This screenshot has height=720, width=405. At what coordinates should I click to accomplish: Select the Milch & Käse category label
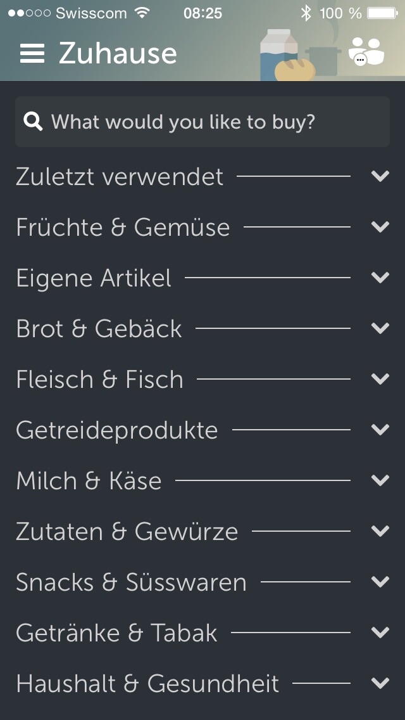point(89,481)
